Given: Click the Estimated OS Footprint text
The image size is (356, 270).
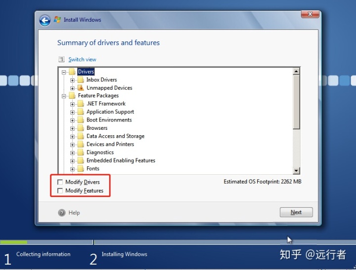Looking at the screenshot, I should point(263,182).
